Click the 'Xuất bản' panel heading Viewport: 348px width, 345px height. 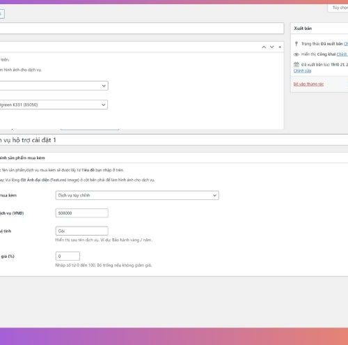point(303,29)
